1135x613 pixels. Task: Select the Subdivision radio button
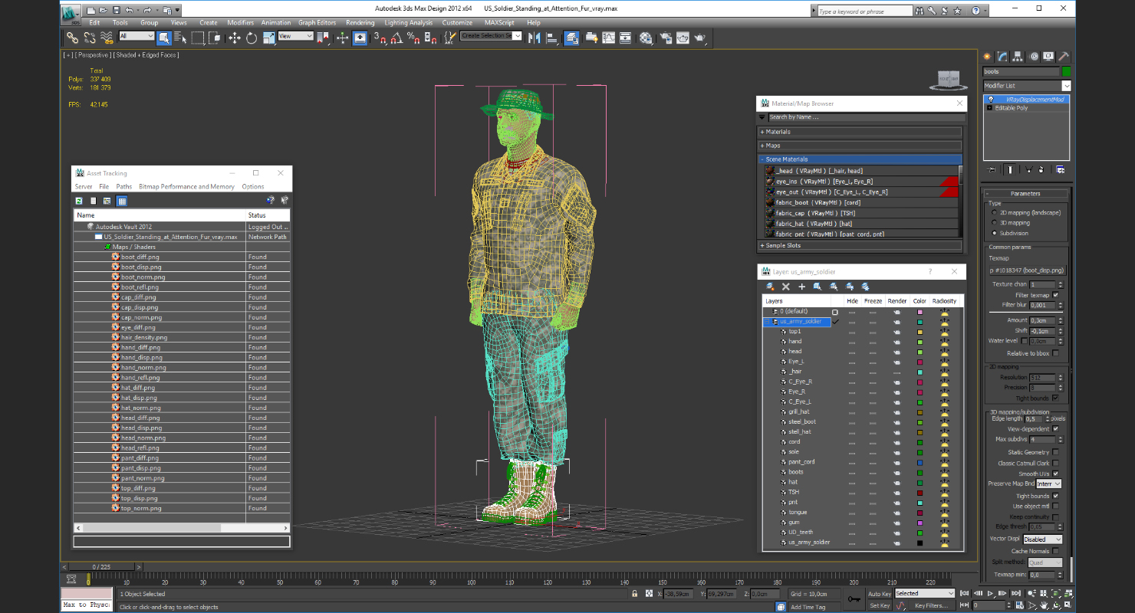995,233
